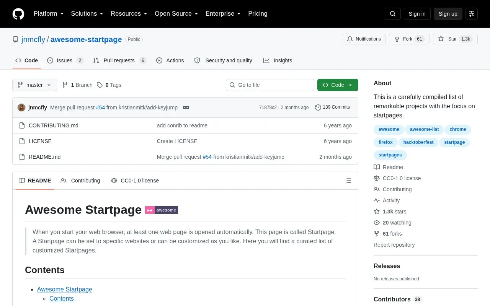Click the jnmcfly commit author avatar

point(21,107)
